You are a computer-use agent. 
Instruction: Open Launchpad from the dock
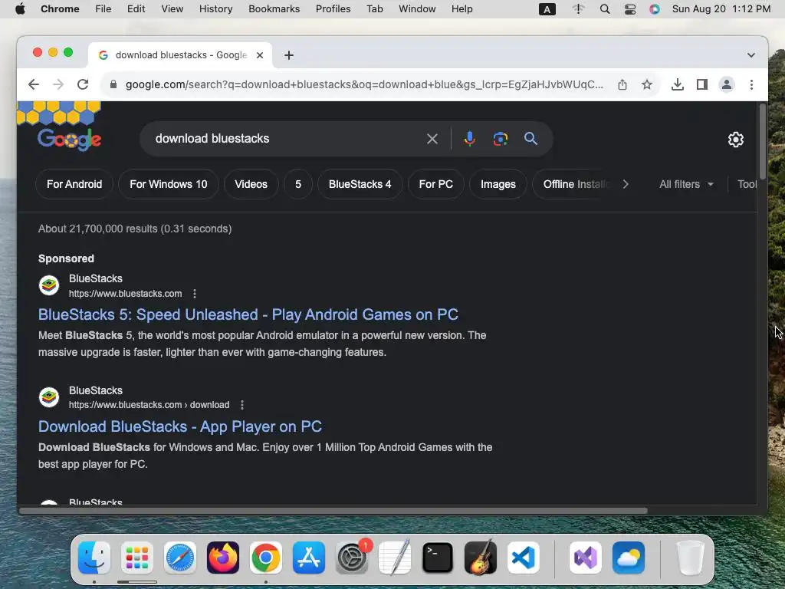[x=137, y=558]
